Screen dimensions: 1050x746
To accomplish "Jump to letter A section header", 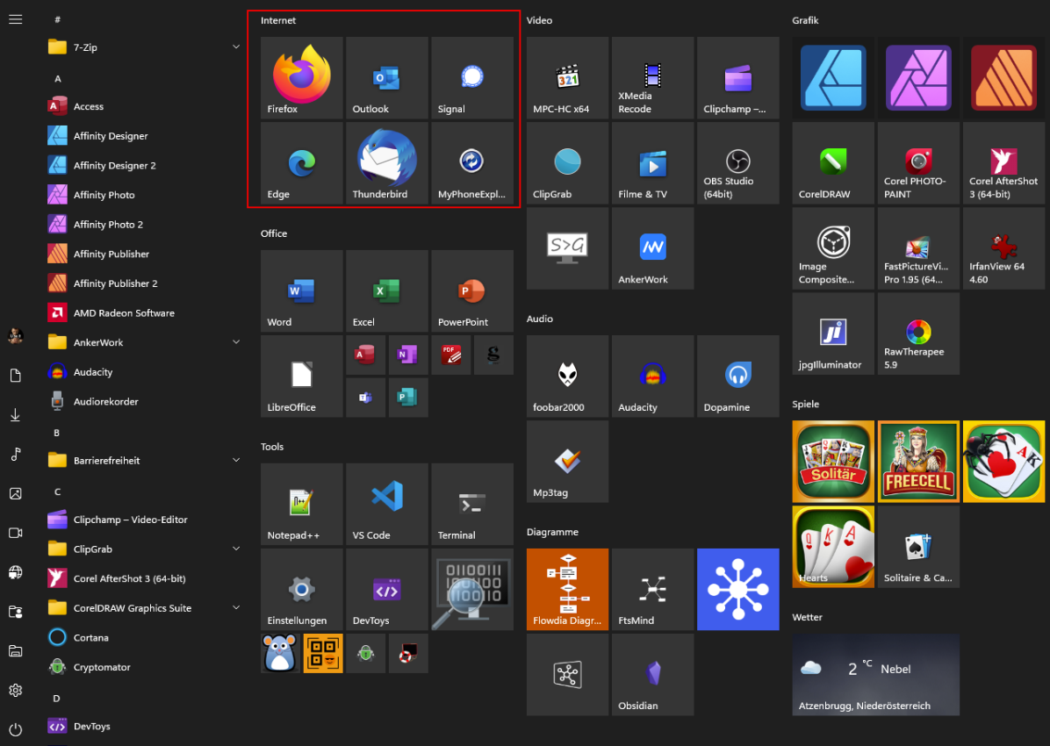I will (58, 78).
